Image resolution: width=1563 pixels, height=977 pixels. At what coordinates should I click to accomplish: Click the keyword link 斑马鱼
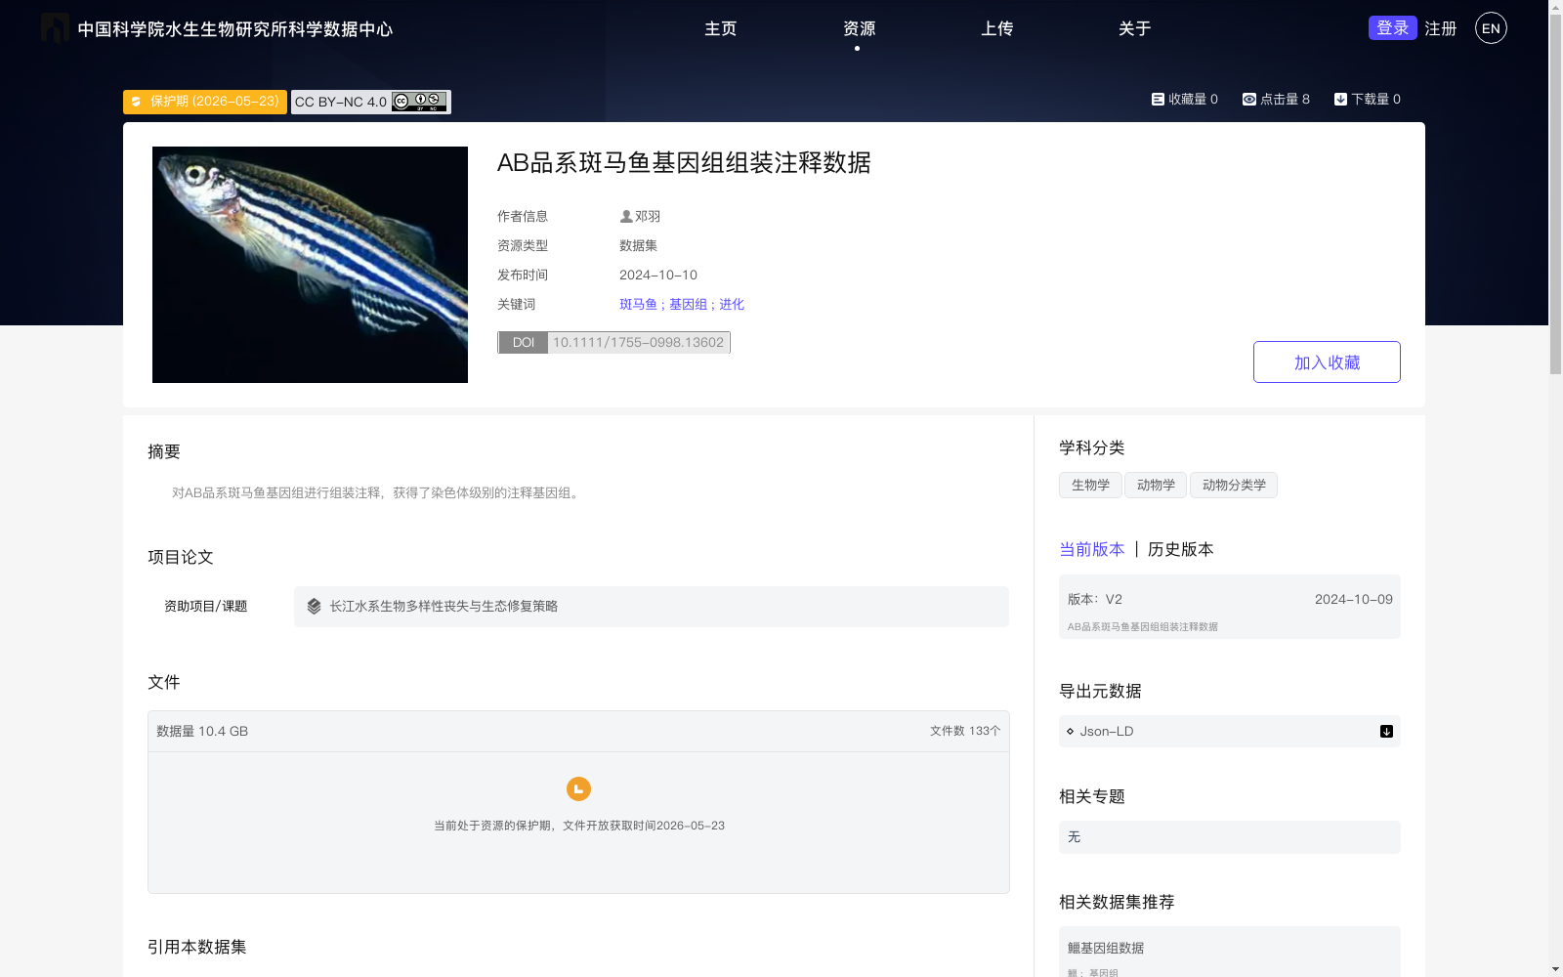click(638, 305)
